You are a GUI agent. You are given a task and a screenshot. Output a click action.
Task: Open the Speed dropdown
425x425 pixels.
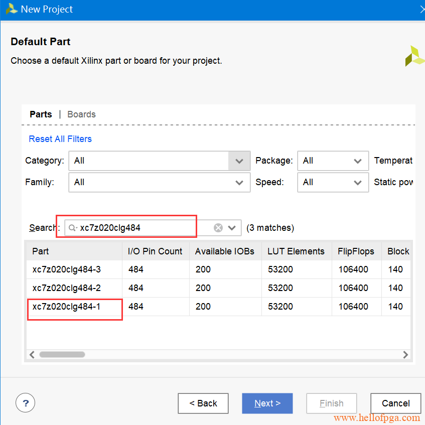point(333,183)
